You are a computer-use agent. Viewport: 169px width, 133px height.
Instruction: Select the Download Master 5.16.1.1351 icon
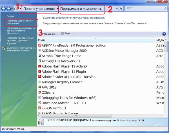coord(40,103)
